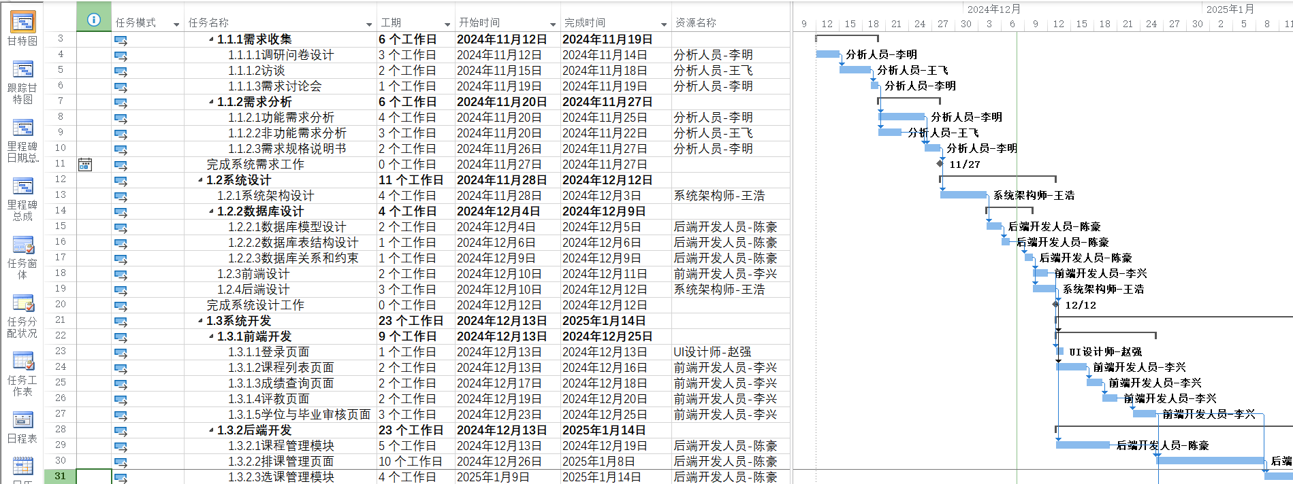1293x484 pixels.
Task: Collapse the 1.3.1前端开发 summary task
Action: (x=211, y=337)
